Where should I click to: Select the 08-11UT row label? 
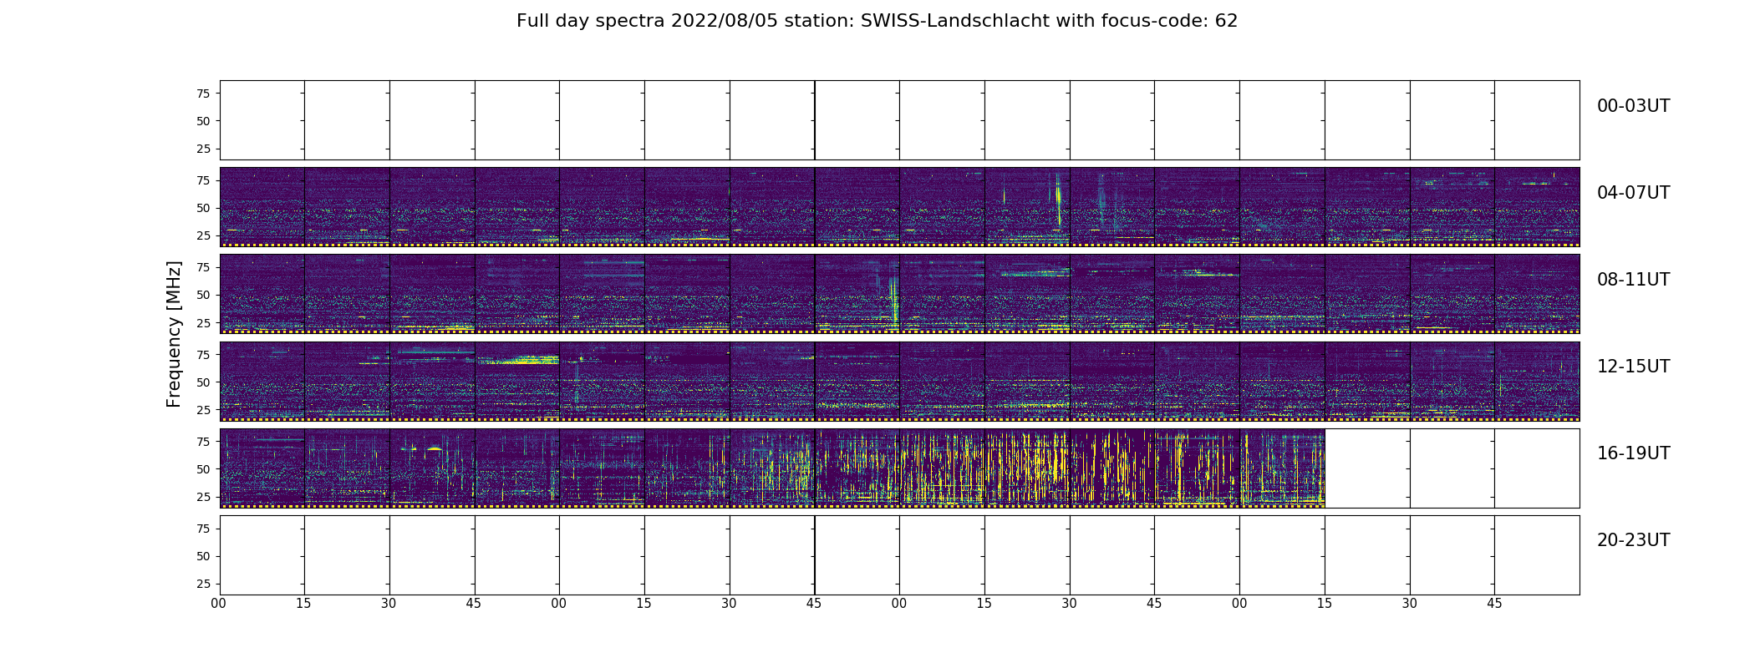click(x=1633, y=280)
